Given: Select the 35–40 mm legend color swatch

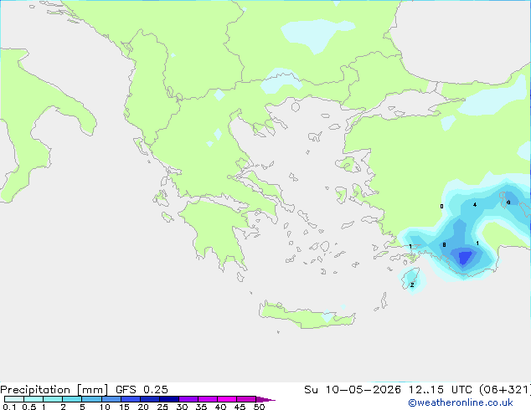Looking at the screenshot, I should (207, 399).
